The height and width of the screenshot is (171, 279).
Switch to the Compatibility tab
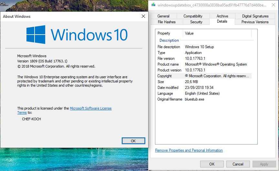[x=193, y=16]
